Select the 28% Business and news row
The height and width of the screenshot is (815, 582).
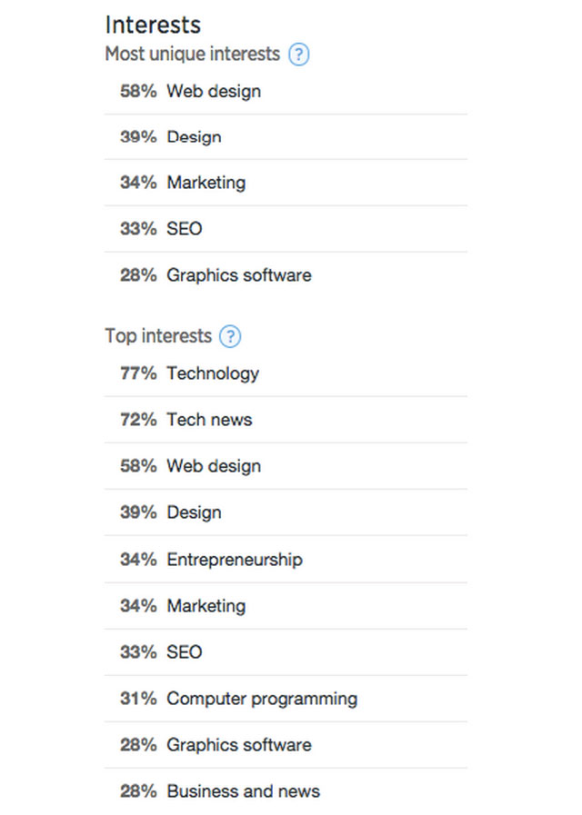click(243, 791)
